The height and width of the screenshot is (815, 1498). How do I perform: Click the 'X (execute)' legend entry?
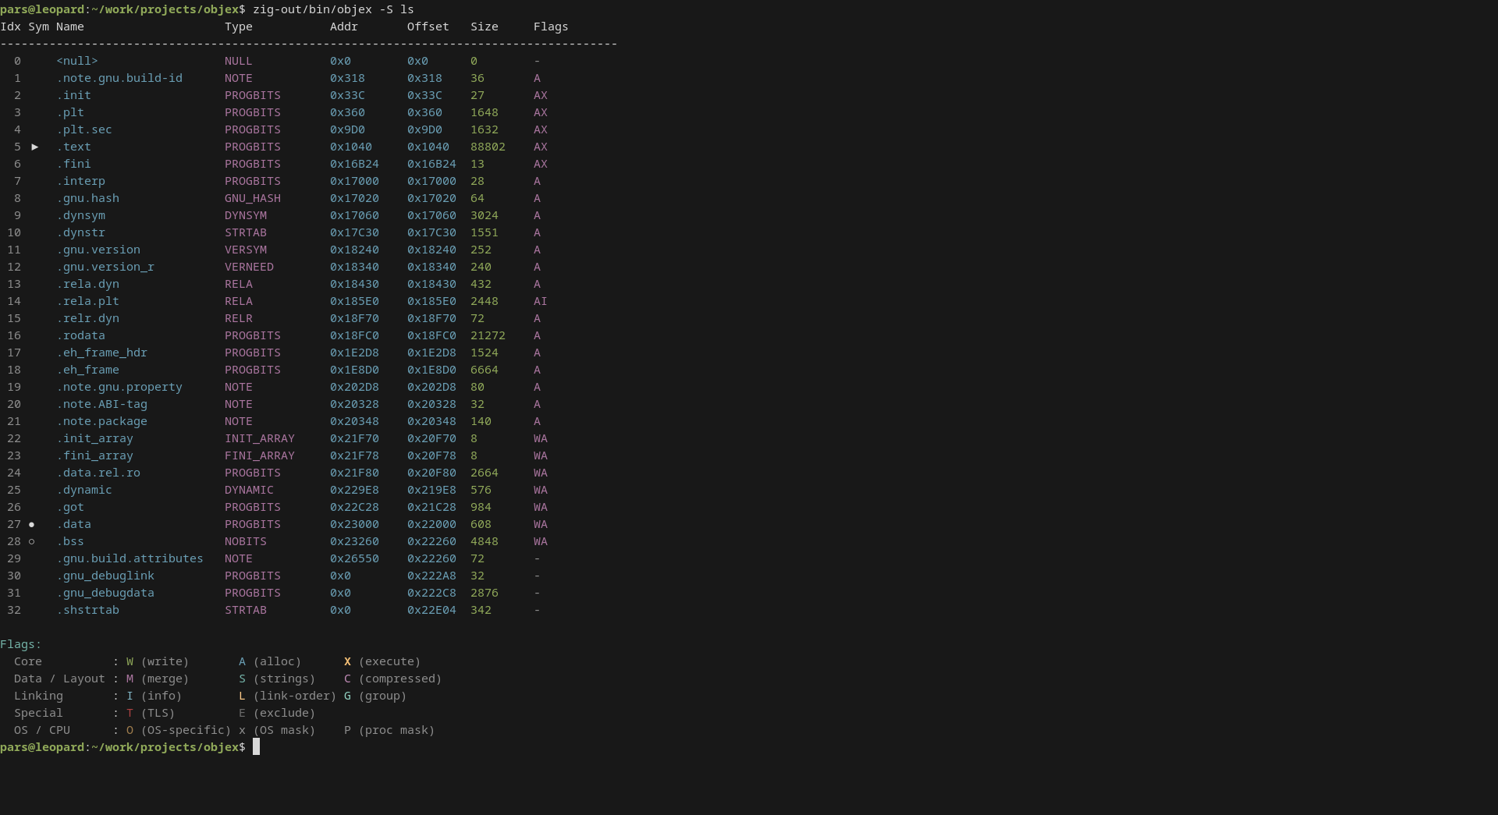click(x=382, y=661)
